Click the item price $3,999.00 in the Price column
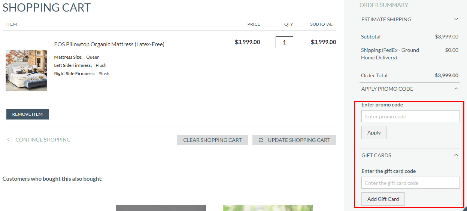The image size is (467, 211). pos(247,42)
